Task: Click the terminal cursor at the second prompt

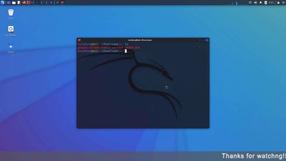Action: pyautogui.click(x=126, y=51)
